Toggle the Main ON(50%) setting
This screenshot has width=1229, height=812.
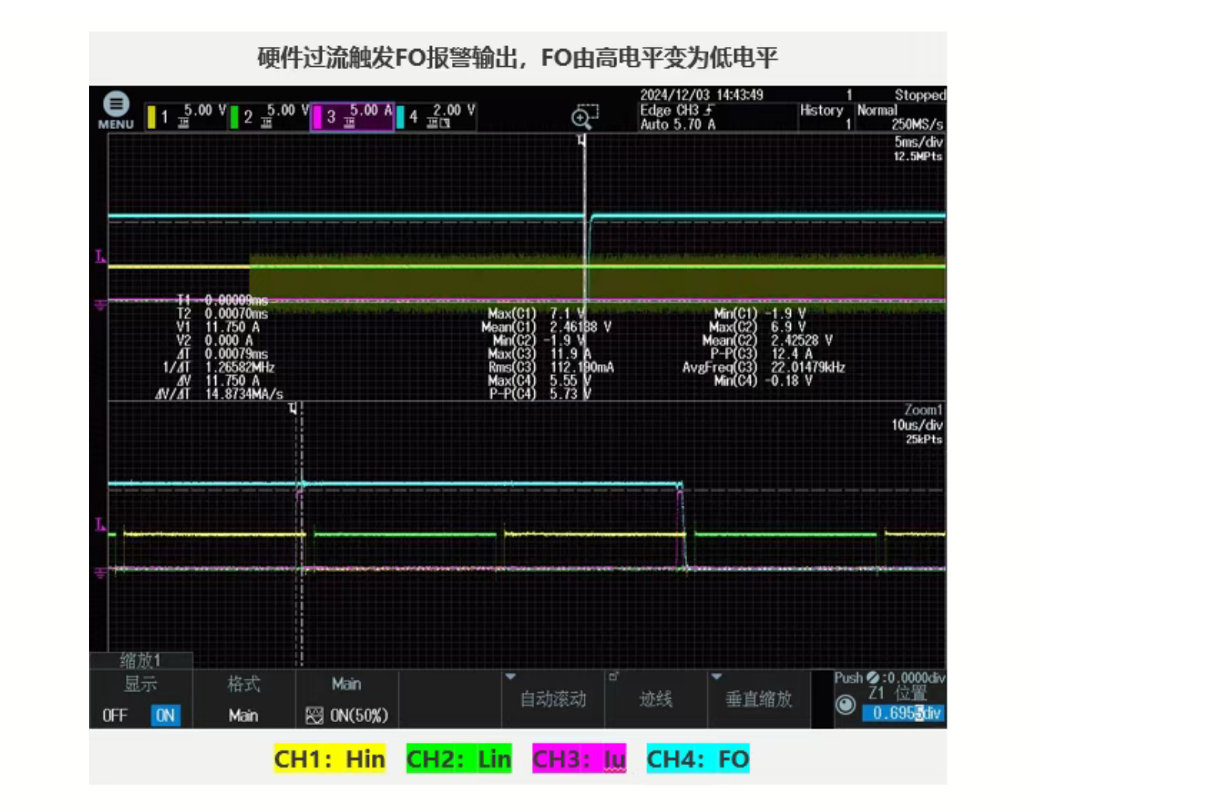(x=347, y=698)
